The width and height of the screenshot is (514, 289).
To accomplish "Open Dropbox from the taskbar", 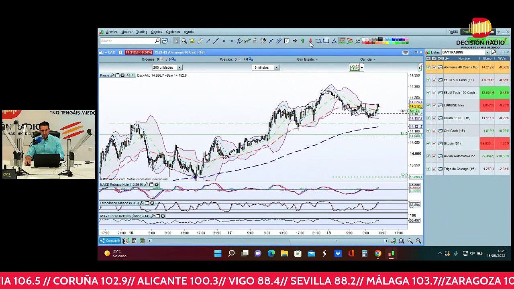I will (338, 253).
